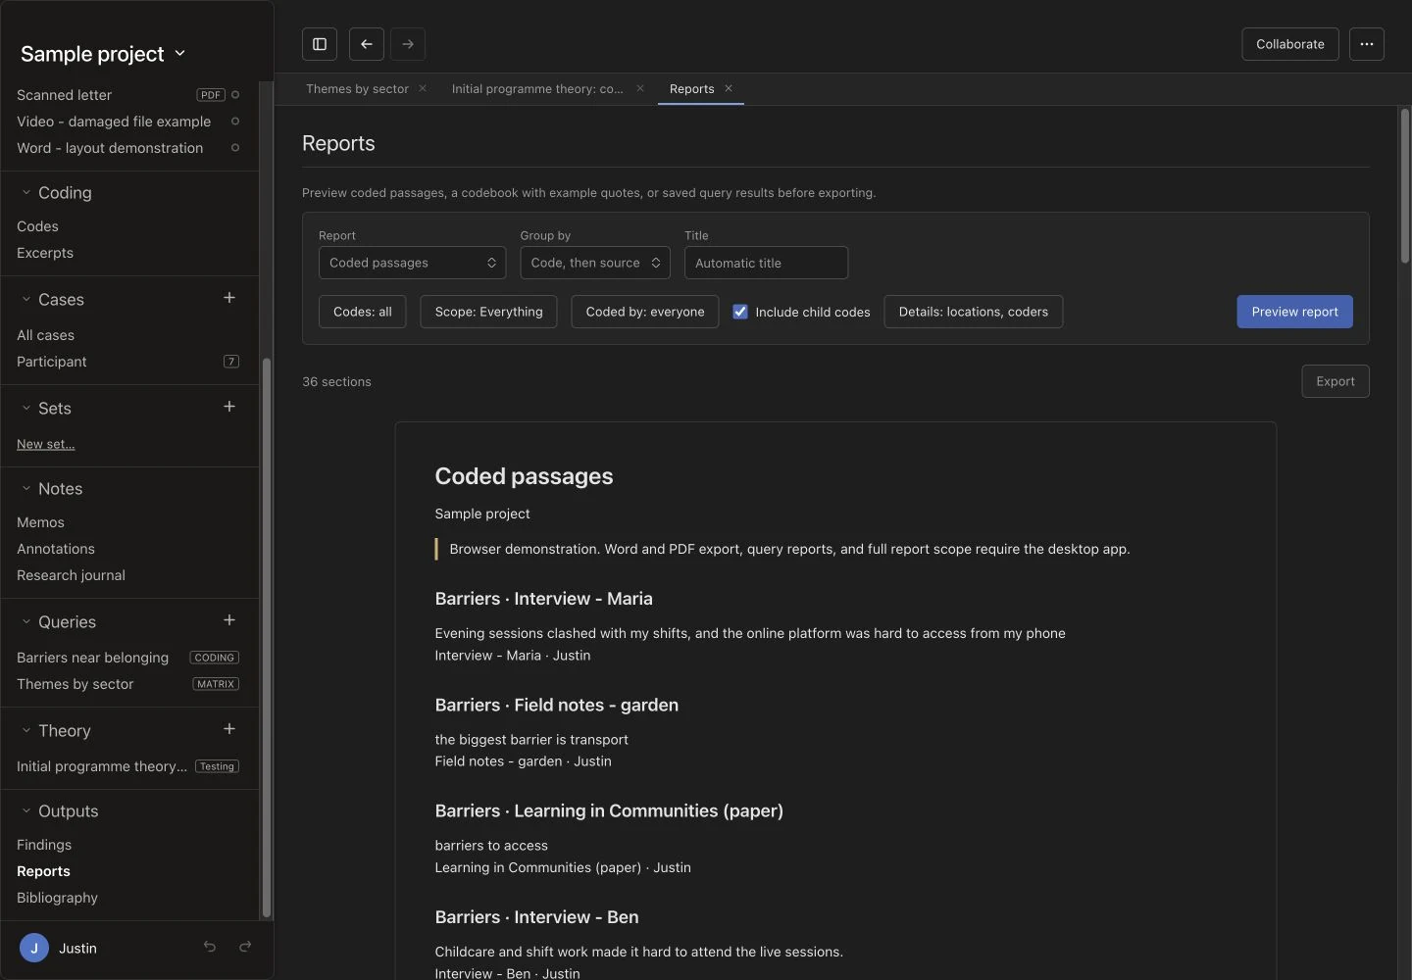This screenshot has width=1412, height=980.
Task: Open the Codes: all filter
Action: [363, 312]
